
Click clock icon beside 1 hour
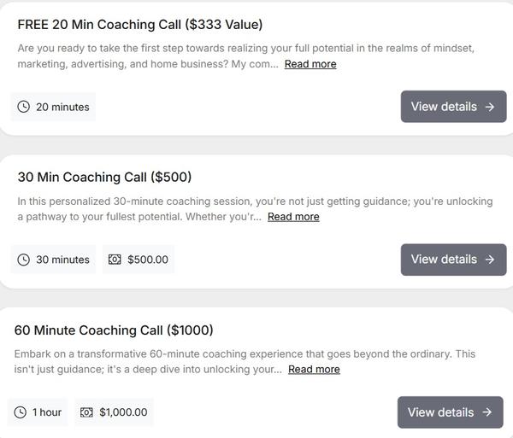(x=21, y=412)
